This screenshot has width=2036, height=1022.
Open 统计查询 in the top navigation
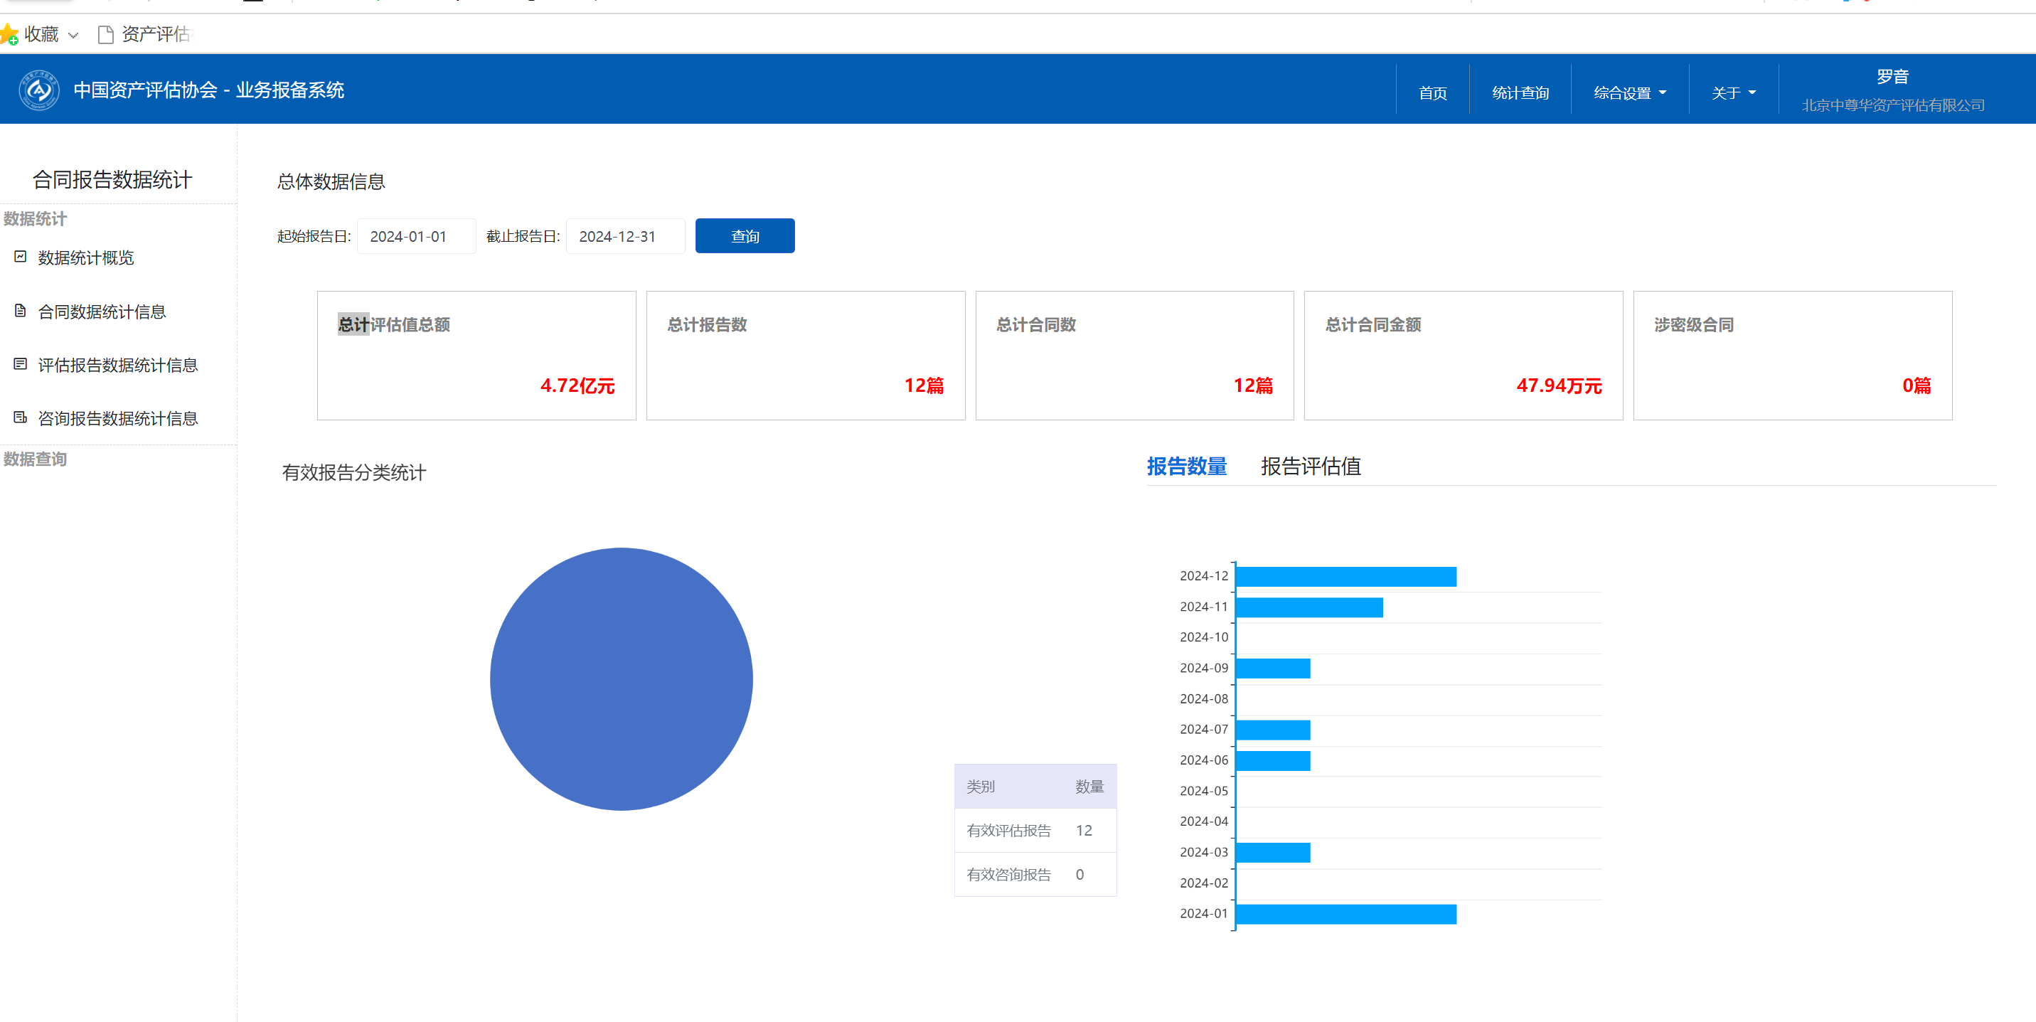tap(1519, 92)
